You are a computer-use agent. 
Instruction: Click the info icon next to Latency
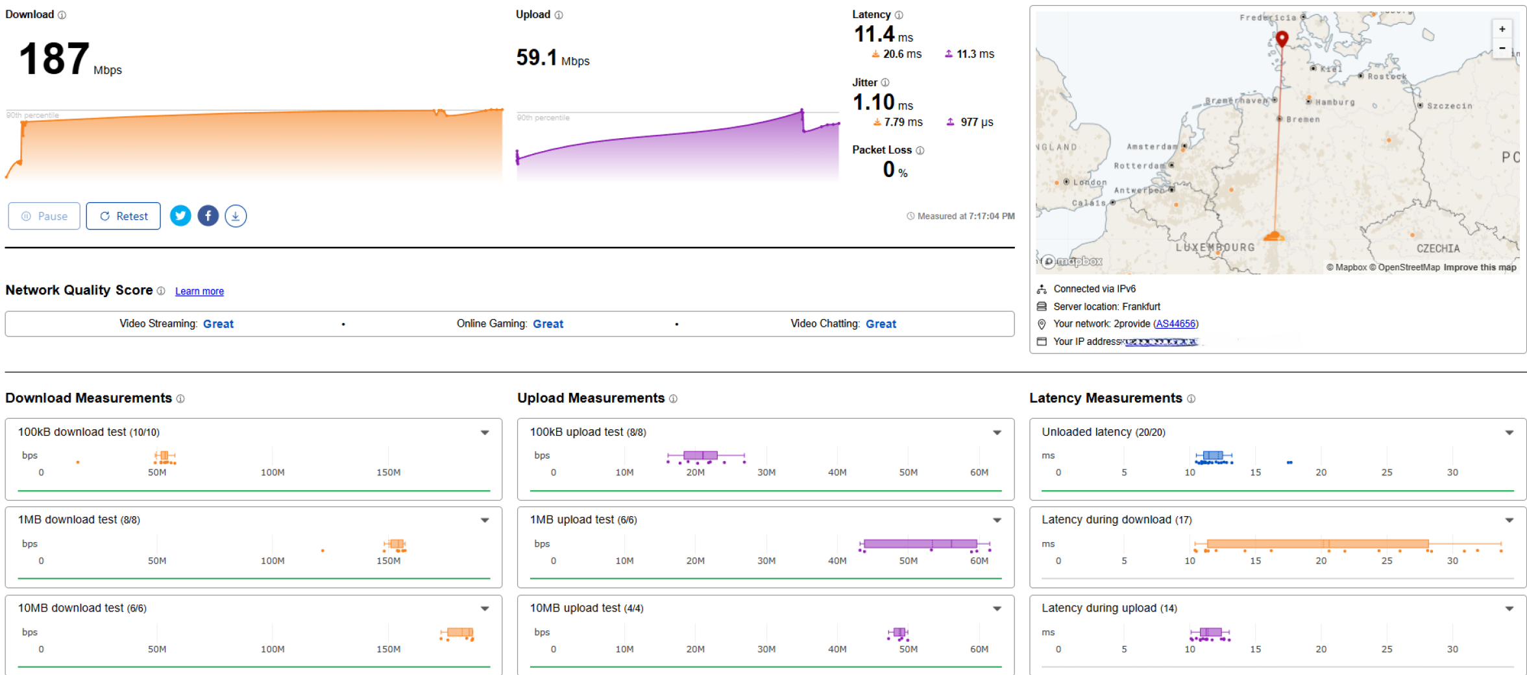click(899, 15)
